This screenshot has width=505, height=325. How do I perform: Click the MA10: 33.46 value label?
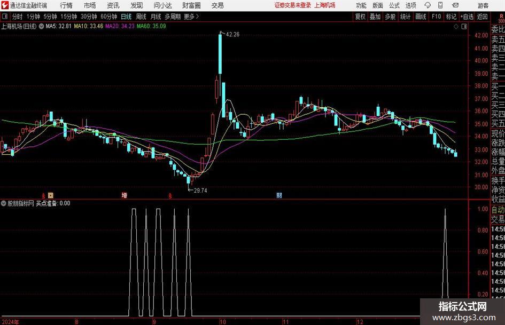pyautogui.click(x=89, y=26)
